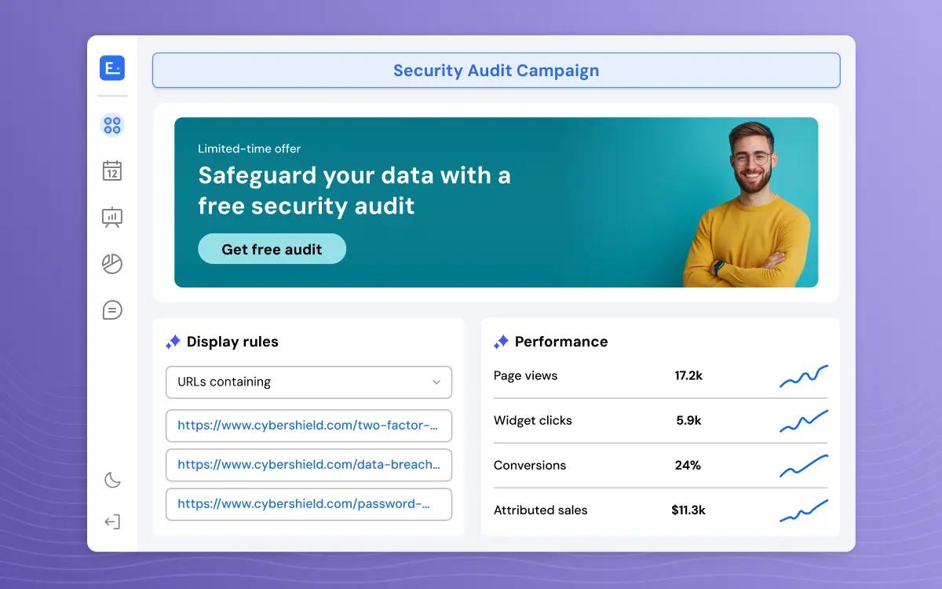The image size is (942, 589).
Task: Click the Get free audit button
Action: click(272, 249)
